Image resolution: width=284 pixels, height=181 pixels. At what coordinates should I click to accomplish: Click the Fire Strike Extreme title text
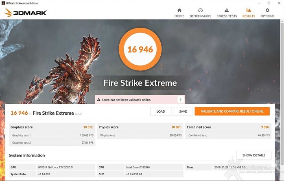pos(140,83)
